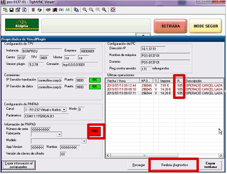This screenshot has width=227, height=174.
Task: Click the Recargar button
Action: tap(139, 165)
